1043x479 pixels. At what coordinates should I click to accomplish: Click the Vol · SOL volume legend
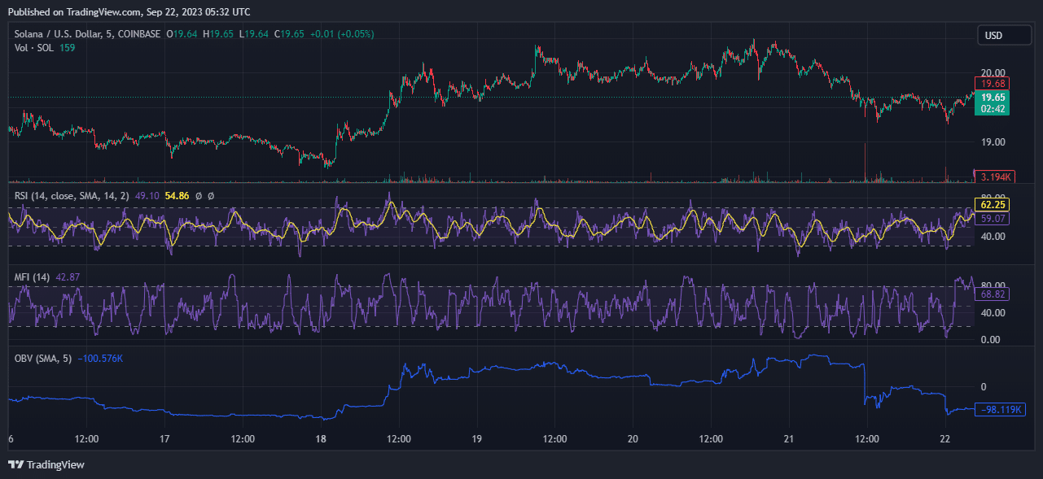pos(33,48)
